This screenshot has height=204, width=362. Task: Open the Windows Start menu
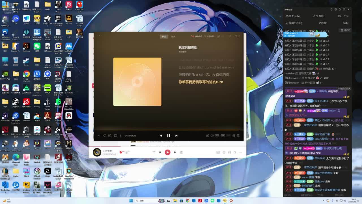pos(131,201)
